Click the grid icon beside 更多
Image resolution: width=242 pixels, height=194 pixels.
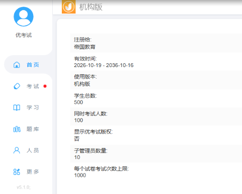coord(17,172)
